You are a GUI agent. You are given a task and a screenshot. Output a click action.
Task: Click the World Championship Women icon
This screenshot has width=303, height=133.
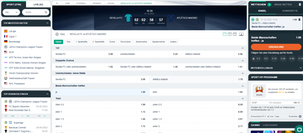pos(6,73)
